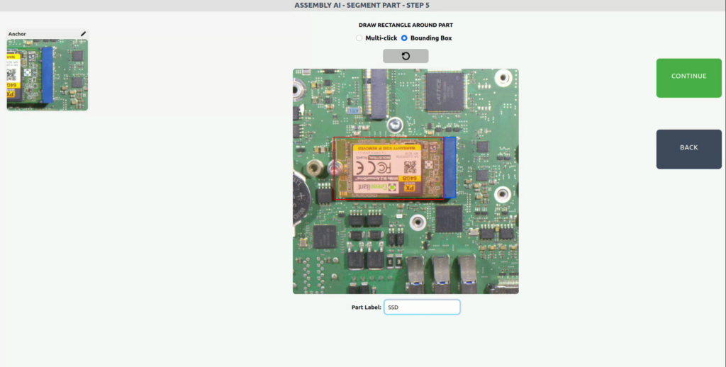This screenshot has width=726, height=367.
Task: Click the green CONTINUE button
Action: (x=688, y=77)
